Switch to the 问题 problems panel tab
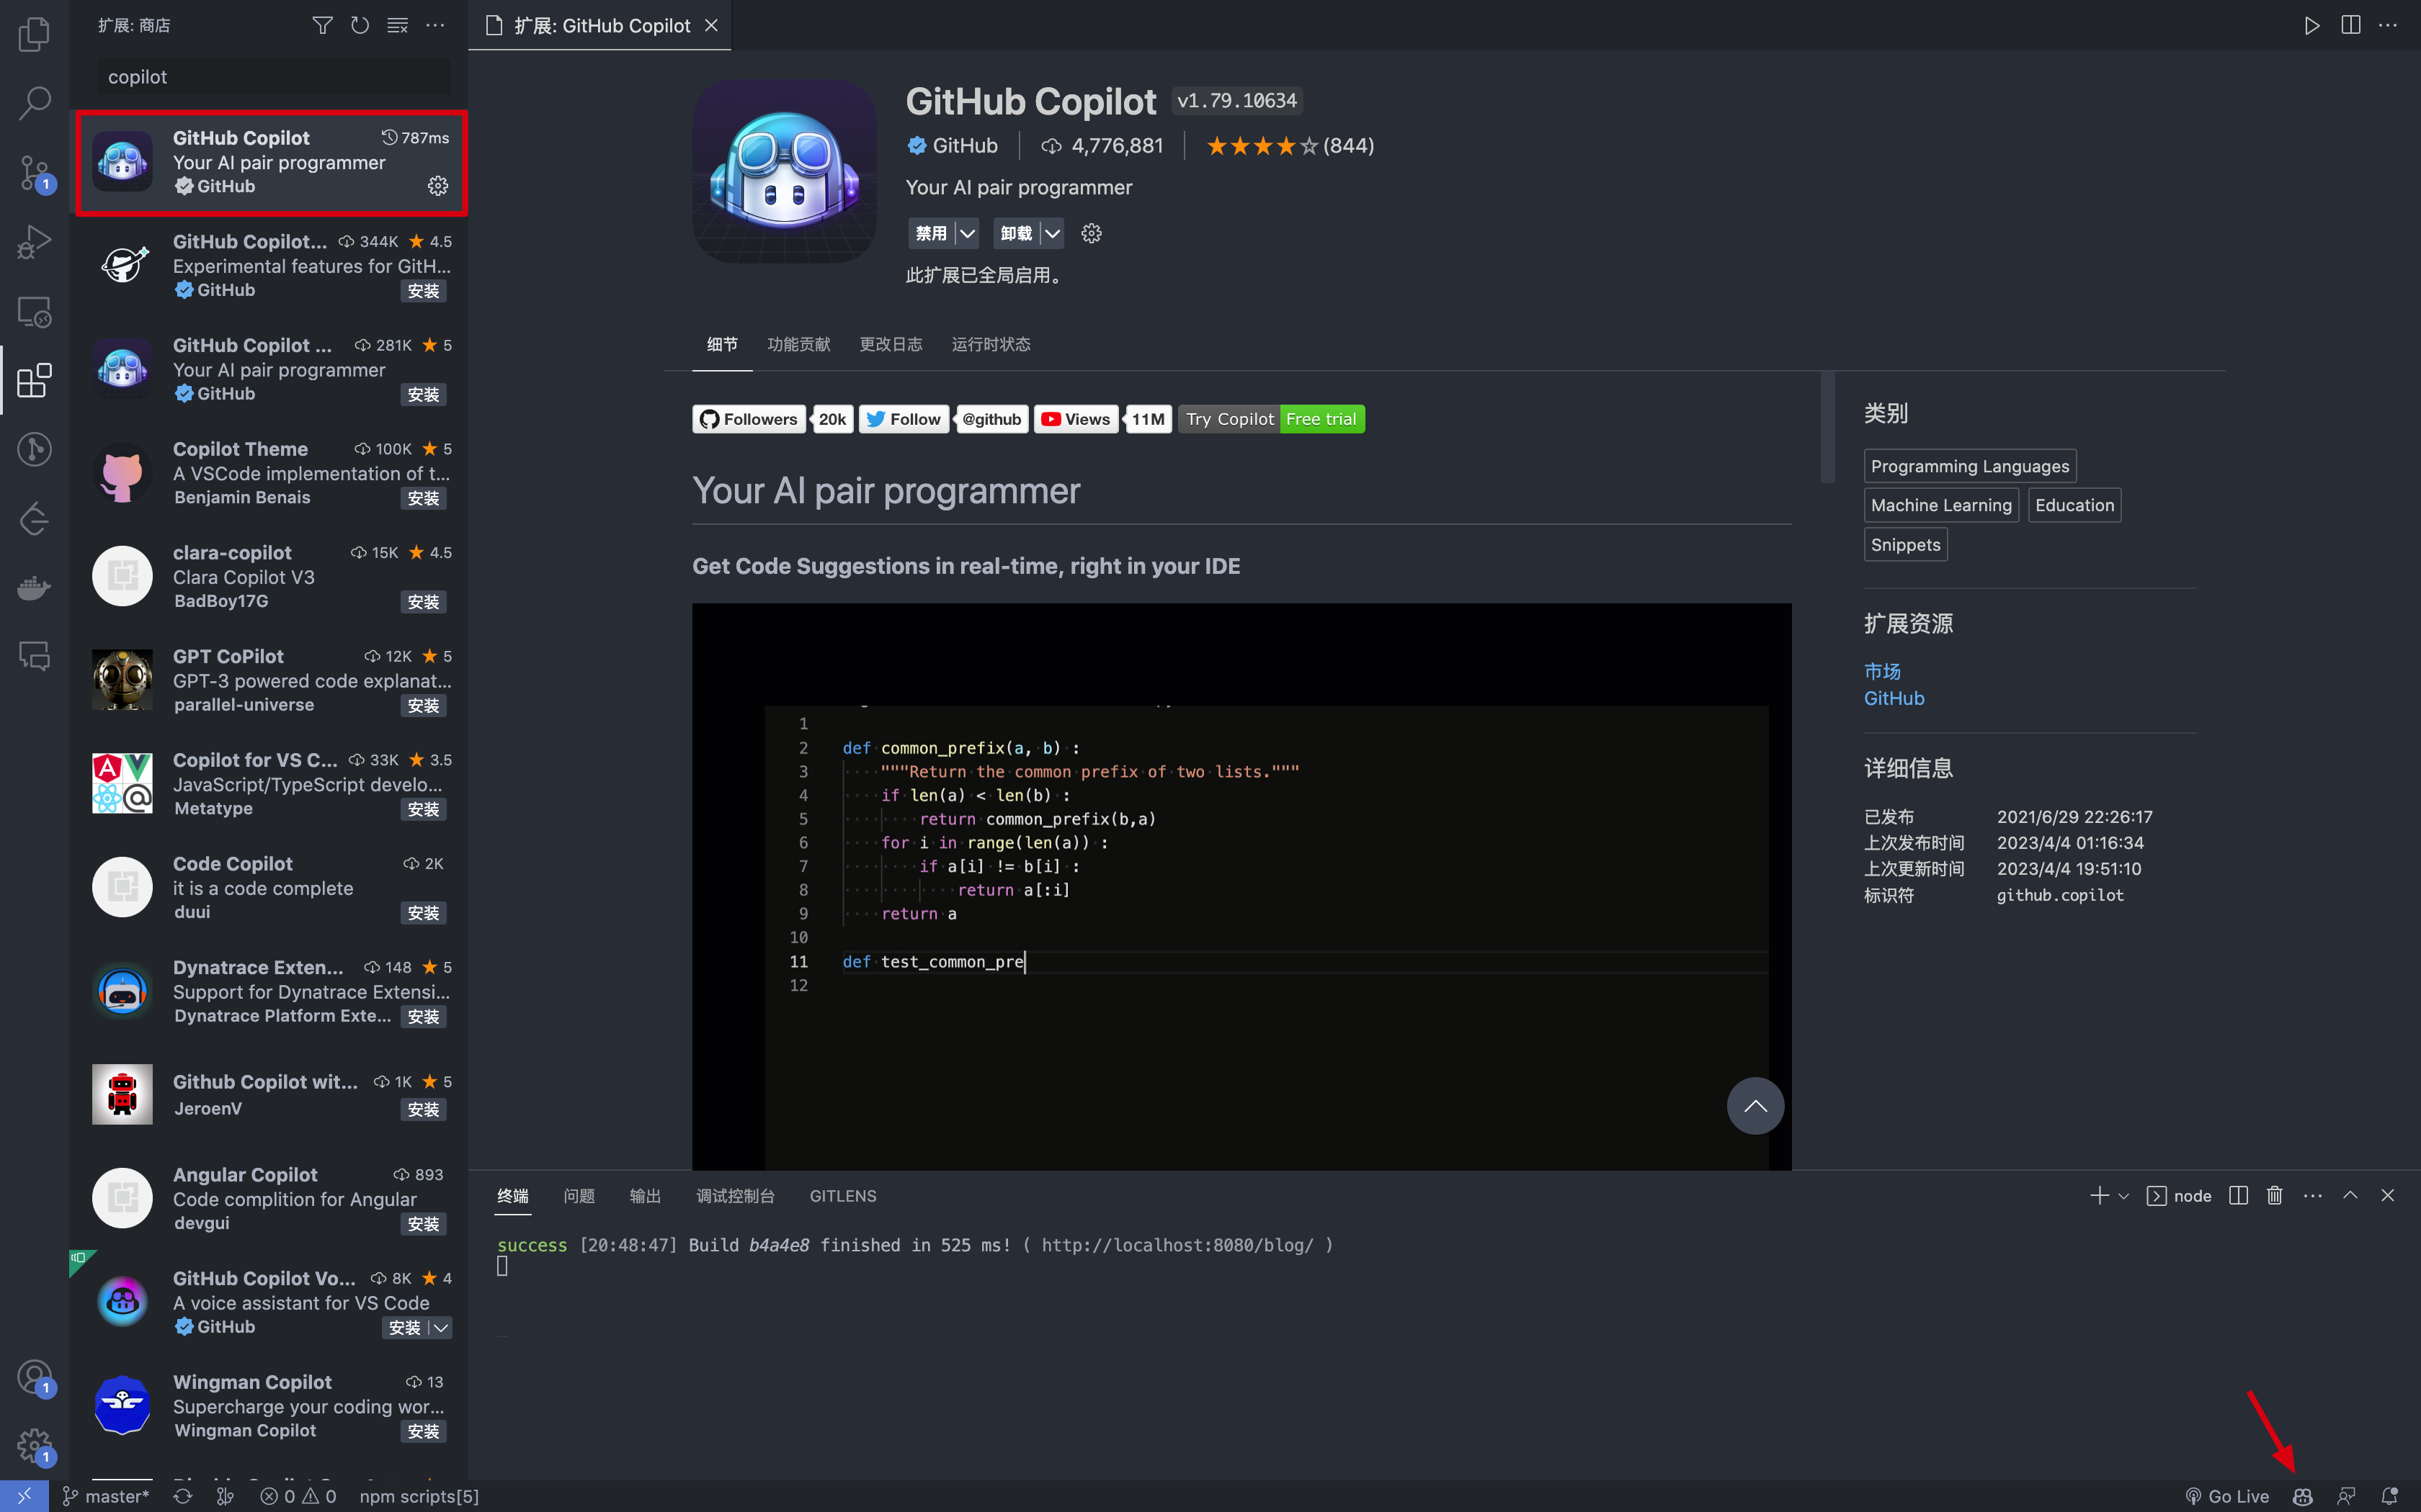2421x1512 pixels. pos(579,1196)
